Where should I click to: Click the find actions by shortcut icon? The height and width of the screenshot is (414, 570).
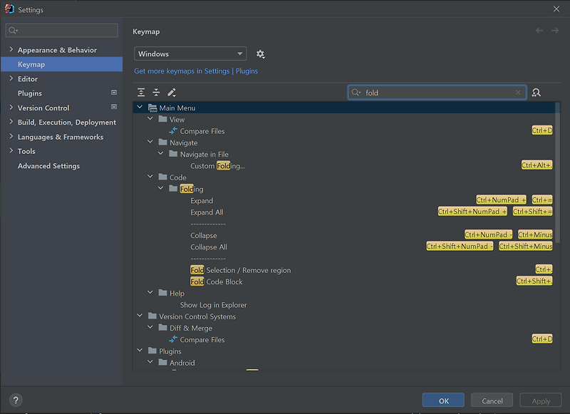coord(537,92)
